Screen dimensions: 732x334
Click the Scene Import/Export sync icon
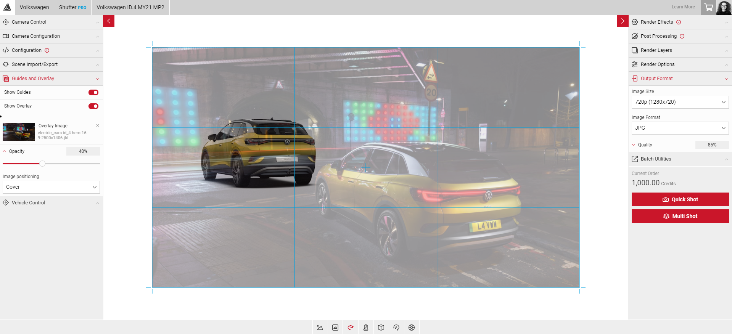click(x=6, y=64)
